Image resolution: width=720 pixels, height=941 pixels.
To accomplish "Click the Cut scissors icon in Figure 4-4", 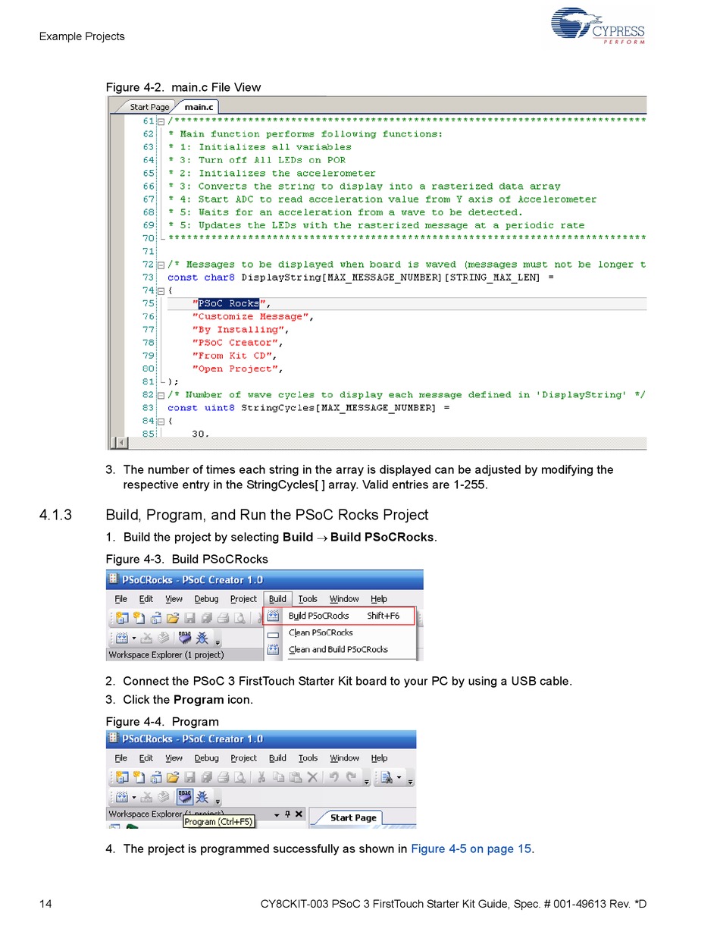I will tap(261, 776).
